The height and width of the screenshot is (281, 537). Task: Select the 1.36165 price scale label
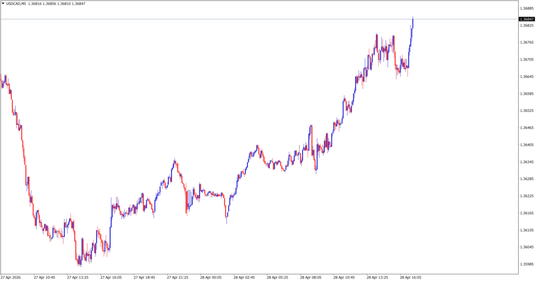[x=527, y=213]
